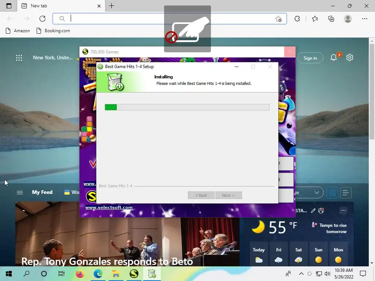Open clock showing 10:39 AM
The width and height of the screenshot is (375, 281).
(x=344, y=274)
